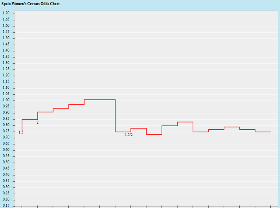Select the 0.65 y-axis label

(x=6, y=144)
